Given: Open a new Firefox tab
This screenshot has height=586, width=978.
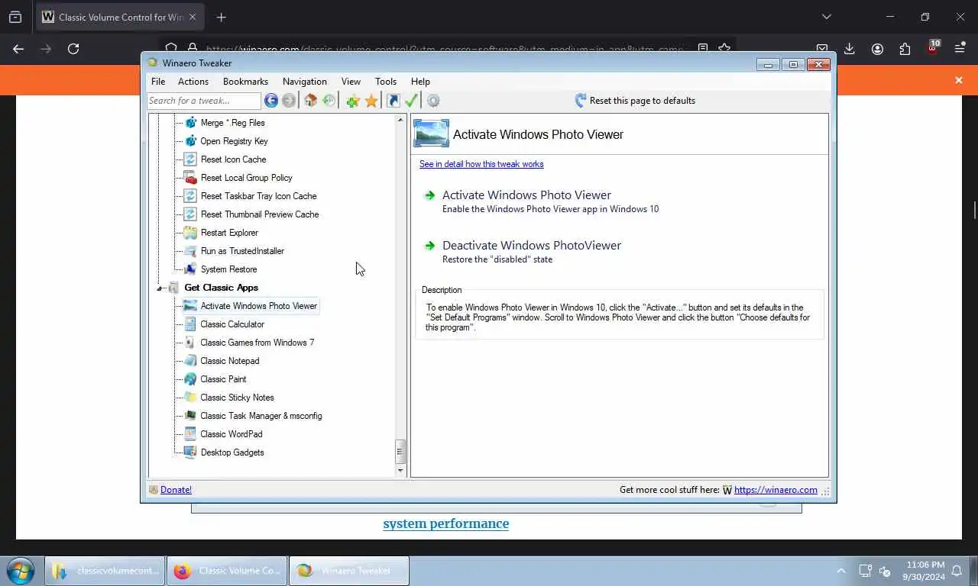Looking at the screenshot, I should pyautogui.click(x=221, y=17).
